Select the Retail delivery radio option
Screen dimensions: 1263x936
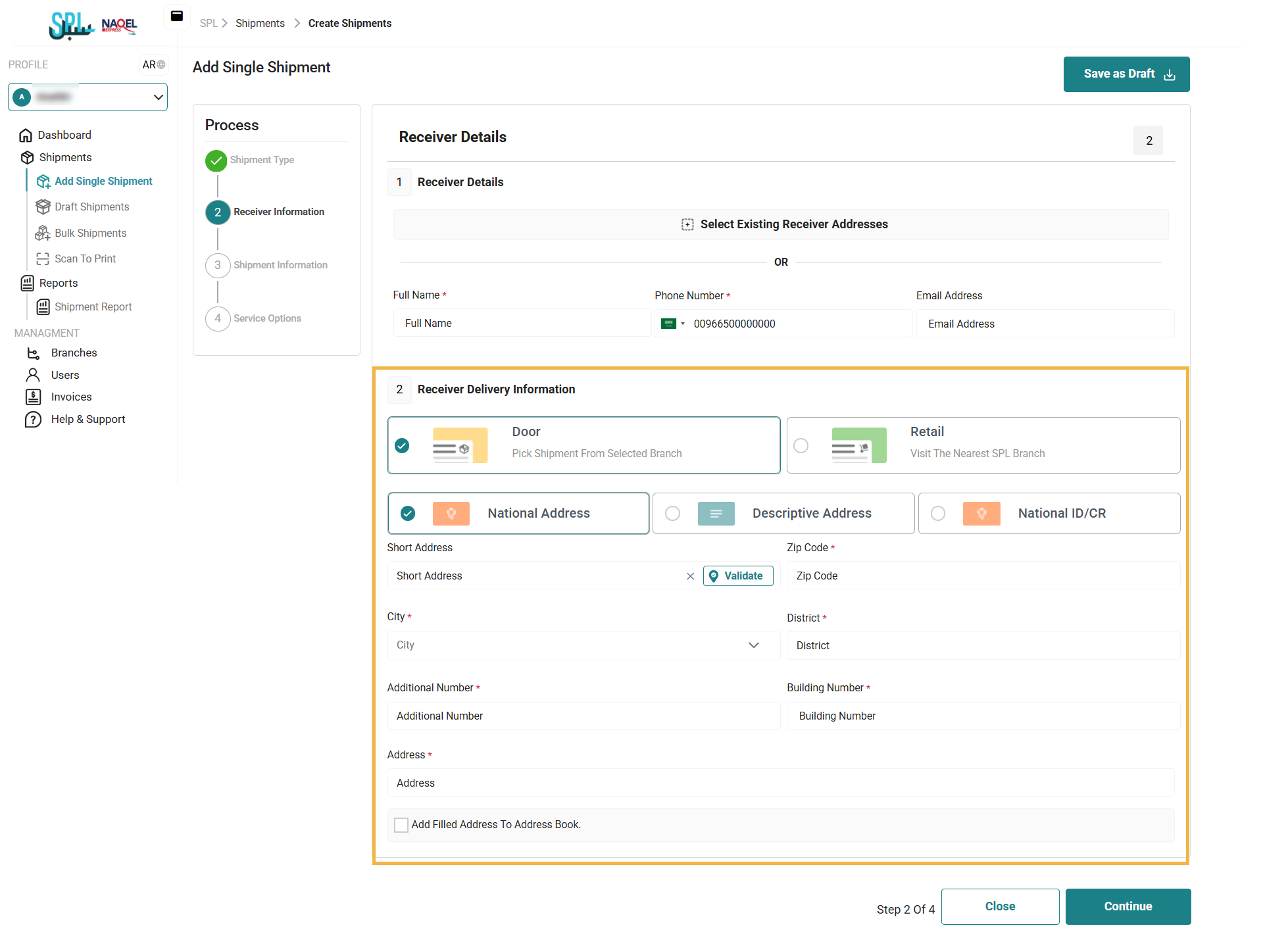(801, 445)
